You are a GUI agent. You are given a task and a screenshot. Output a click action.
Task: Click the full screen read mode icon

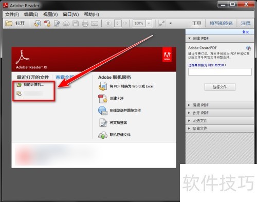(161, 23)
